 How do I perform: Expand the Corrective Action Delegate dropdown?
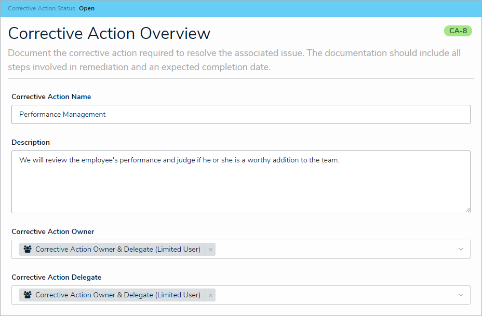point(461,295)
